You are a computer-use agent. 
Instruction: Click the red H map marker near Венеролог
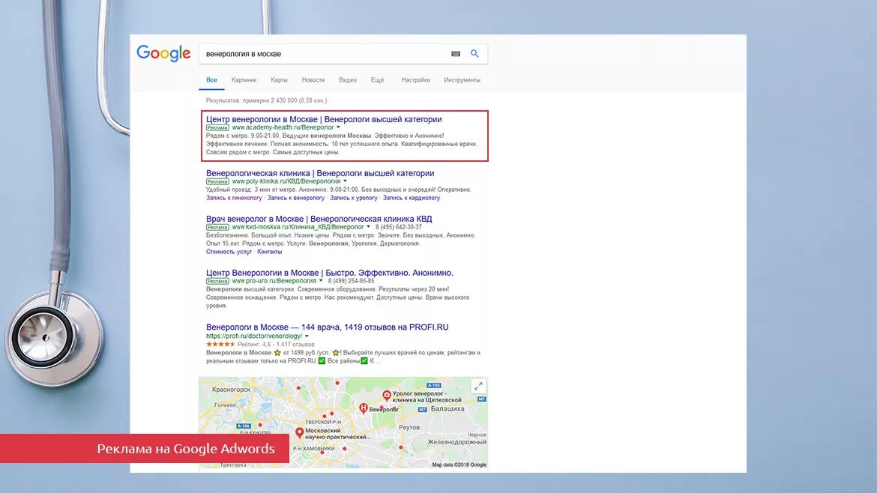pos(364,408)
